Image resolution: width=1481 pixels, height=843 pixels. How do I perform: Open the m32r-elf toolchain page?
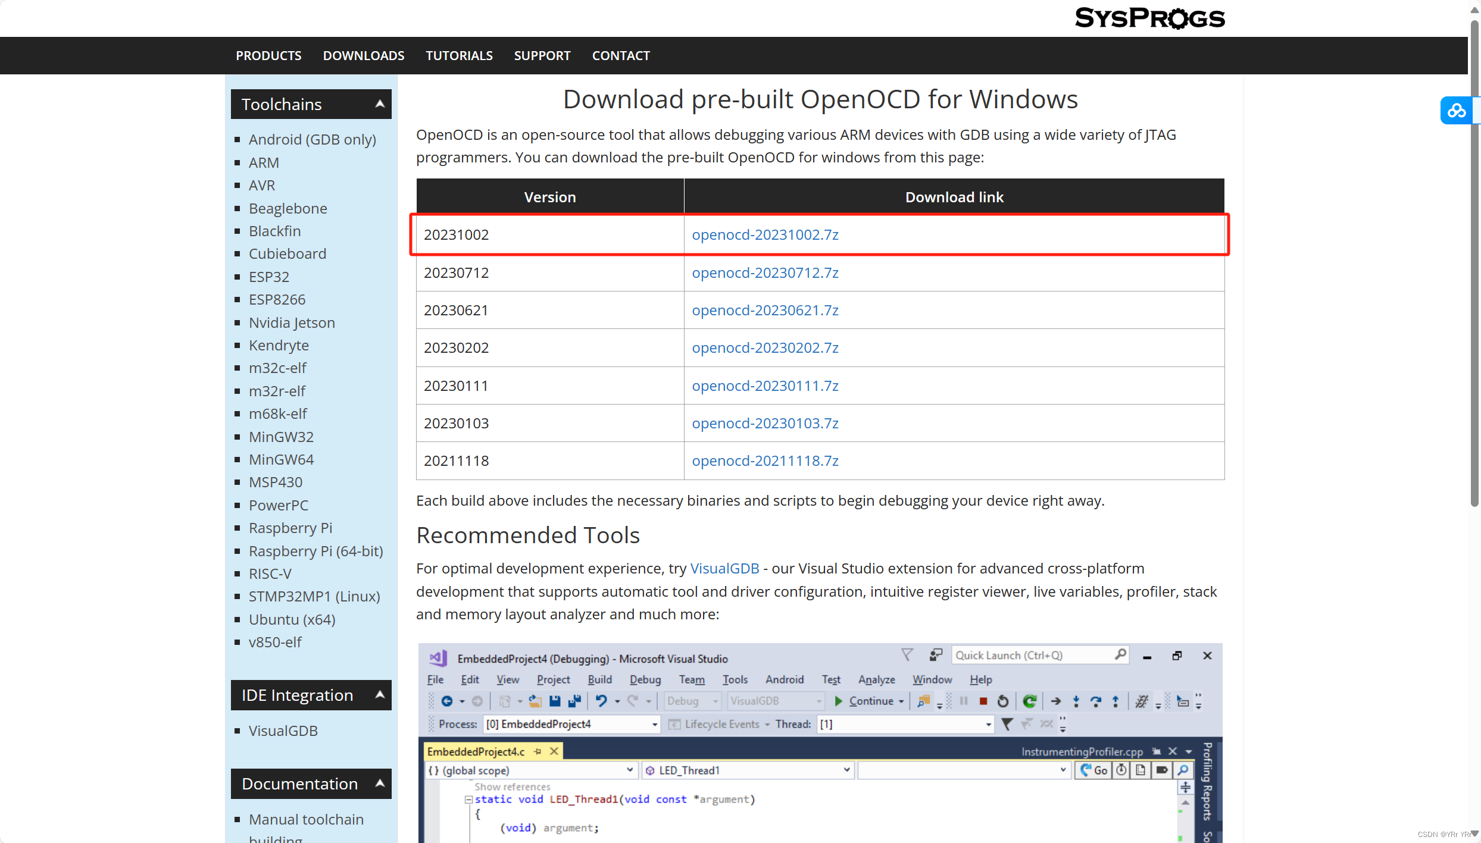point(277,391)
